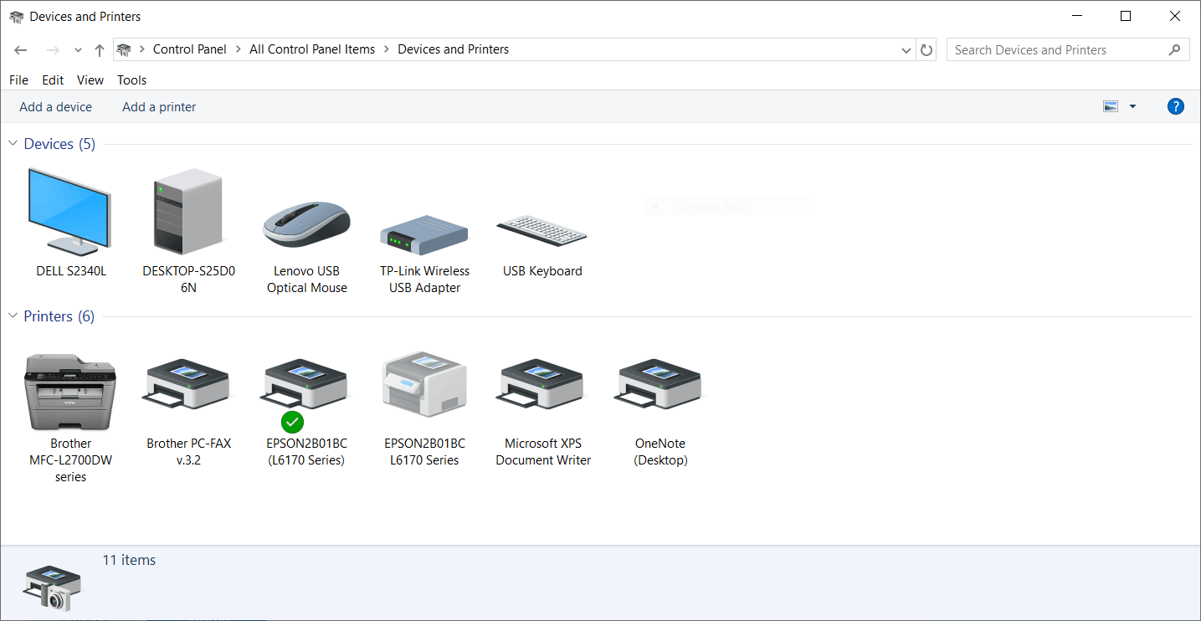This screenshot has height=621, width=1201.
Task: Go up one level with up arrow
Action: (x=100, y=50)
